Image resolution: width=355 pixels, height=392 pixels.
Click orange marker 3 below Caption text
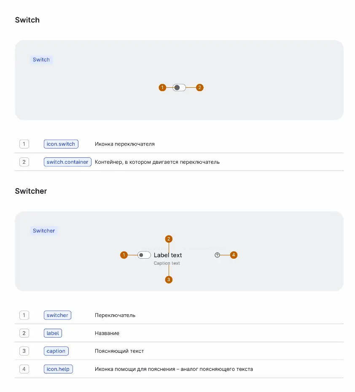pos(169,279)
